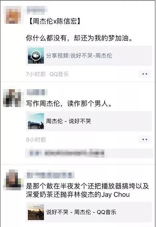156x227 pixels.
Task: Play the video icon on 说好不哭 thumbnail
Action: coord(36,56)
